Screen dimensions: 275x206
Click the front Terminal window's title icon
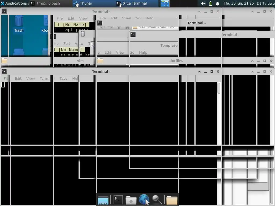[x=4, y=71]
